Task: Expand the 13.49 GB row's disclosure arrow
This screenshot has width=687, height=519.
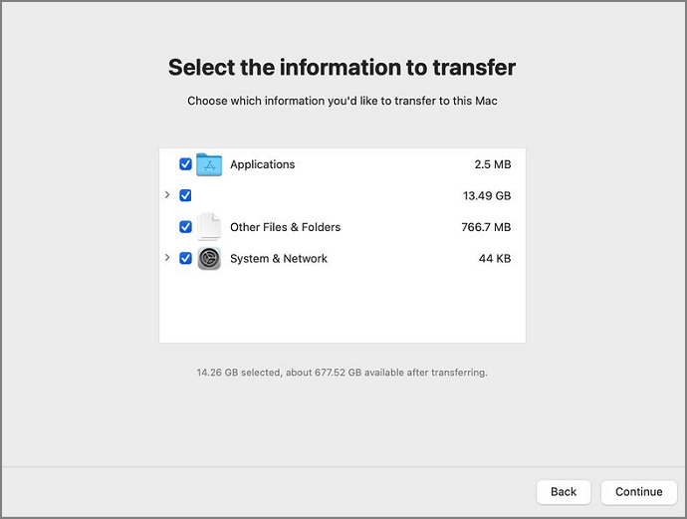Action: coord(167,195)
